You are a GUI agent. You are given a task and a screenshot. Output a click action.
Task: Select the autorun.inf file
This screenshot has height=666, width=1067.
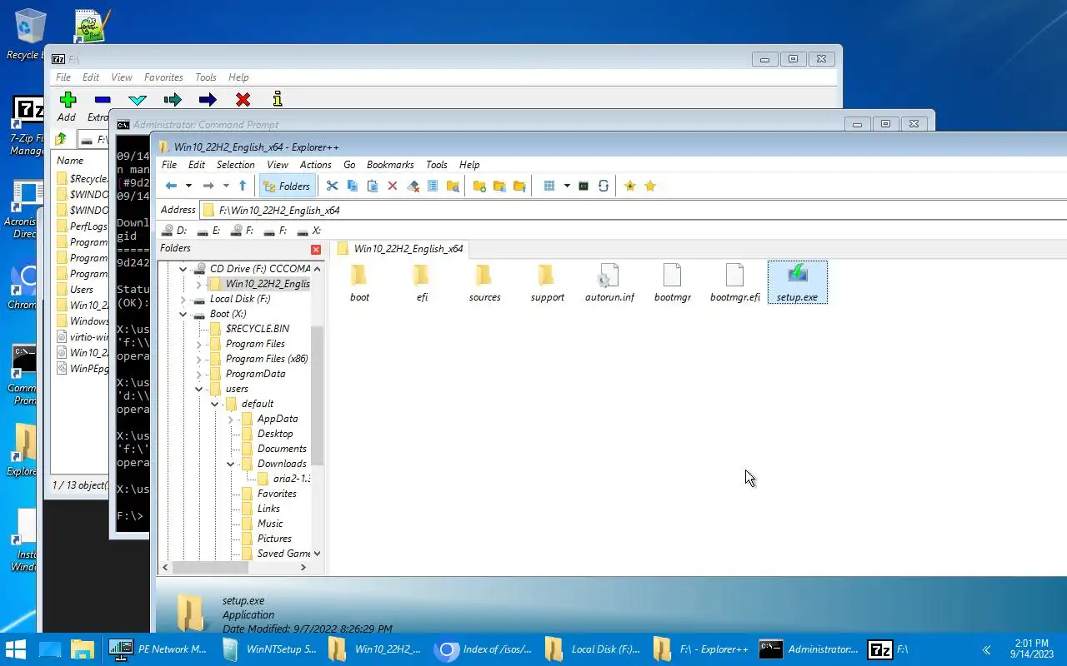(609, 283)
